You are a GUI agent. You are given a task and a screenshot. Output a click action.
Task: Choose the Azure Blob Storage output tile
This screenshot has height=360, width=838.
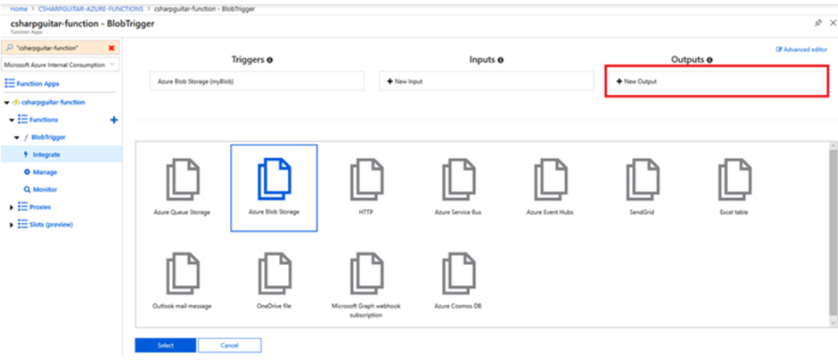273,188
